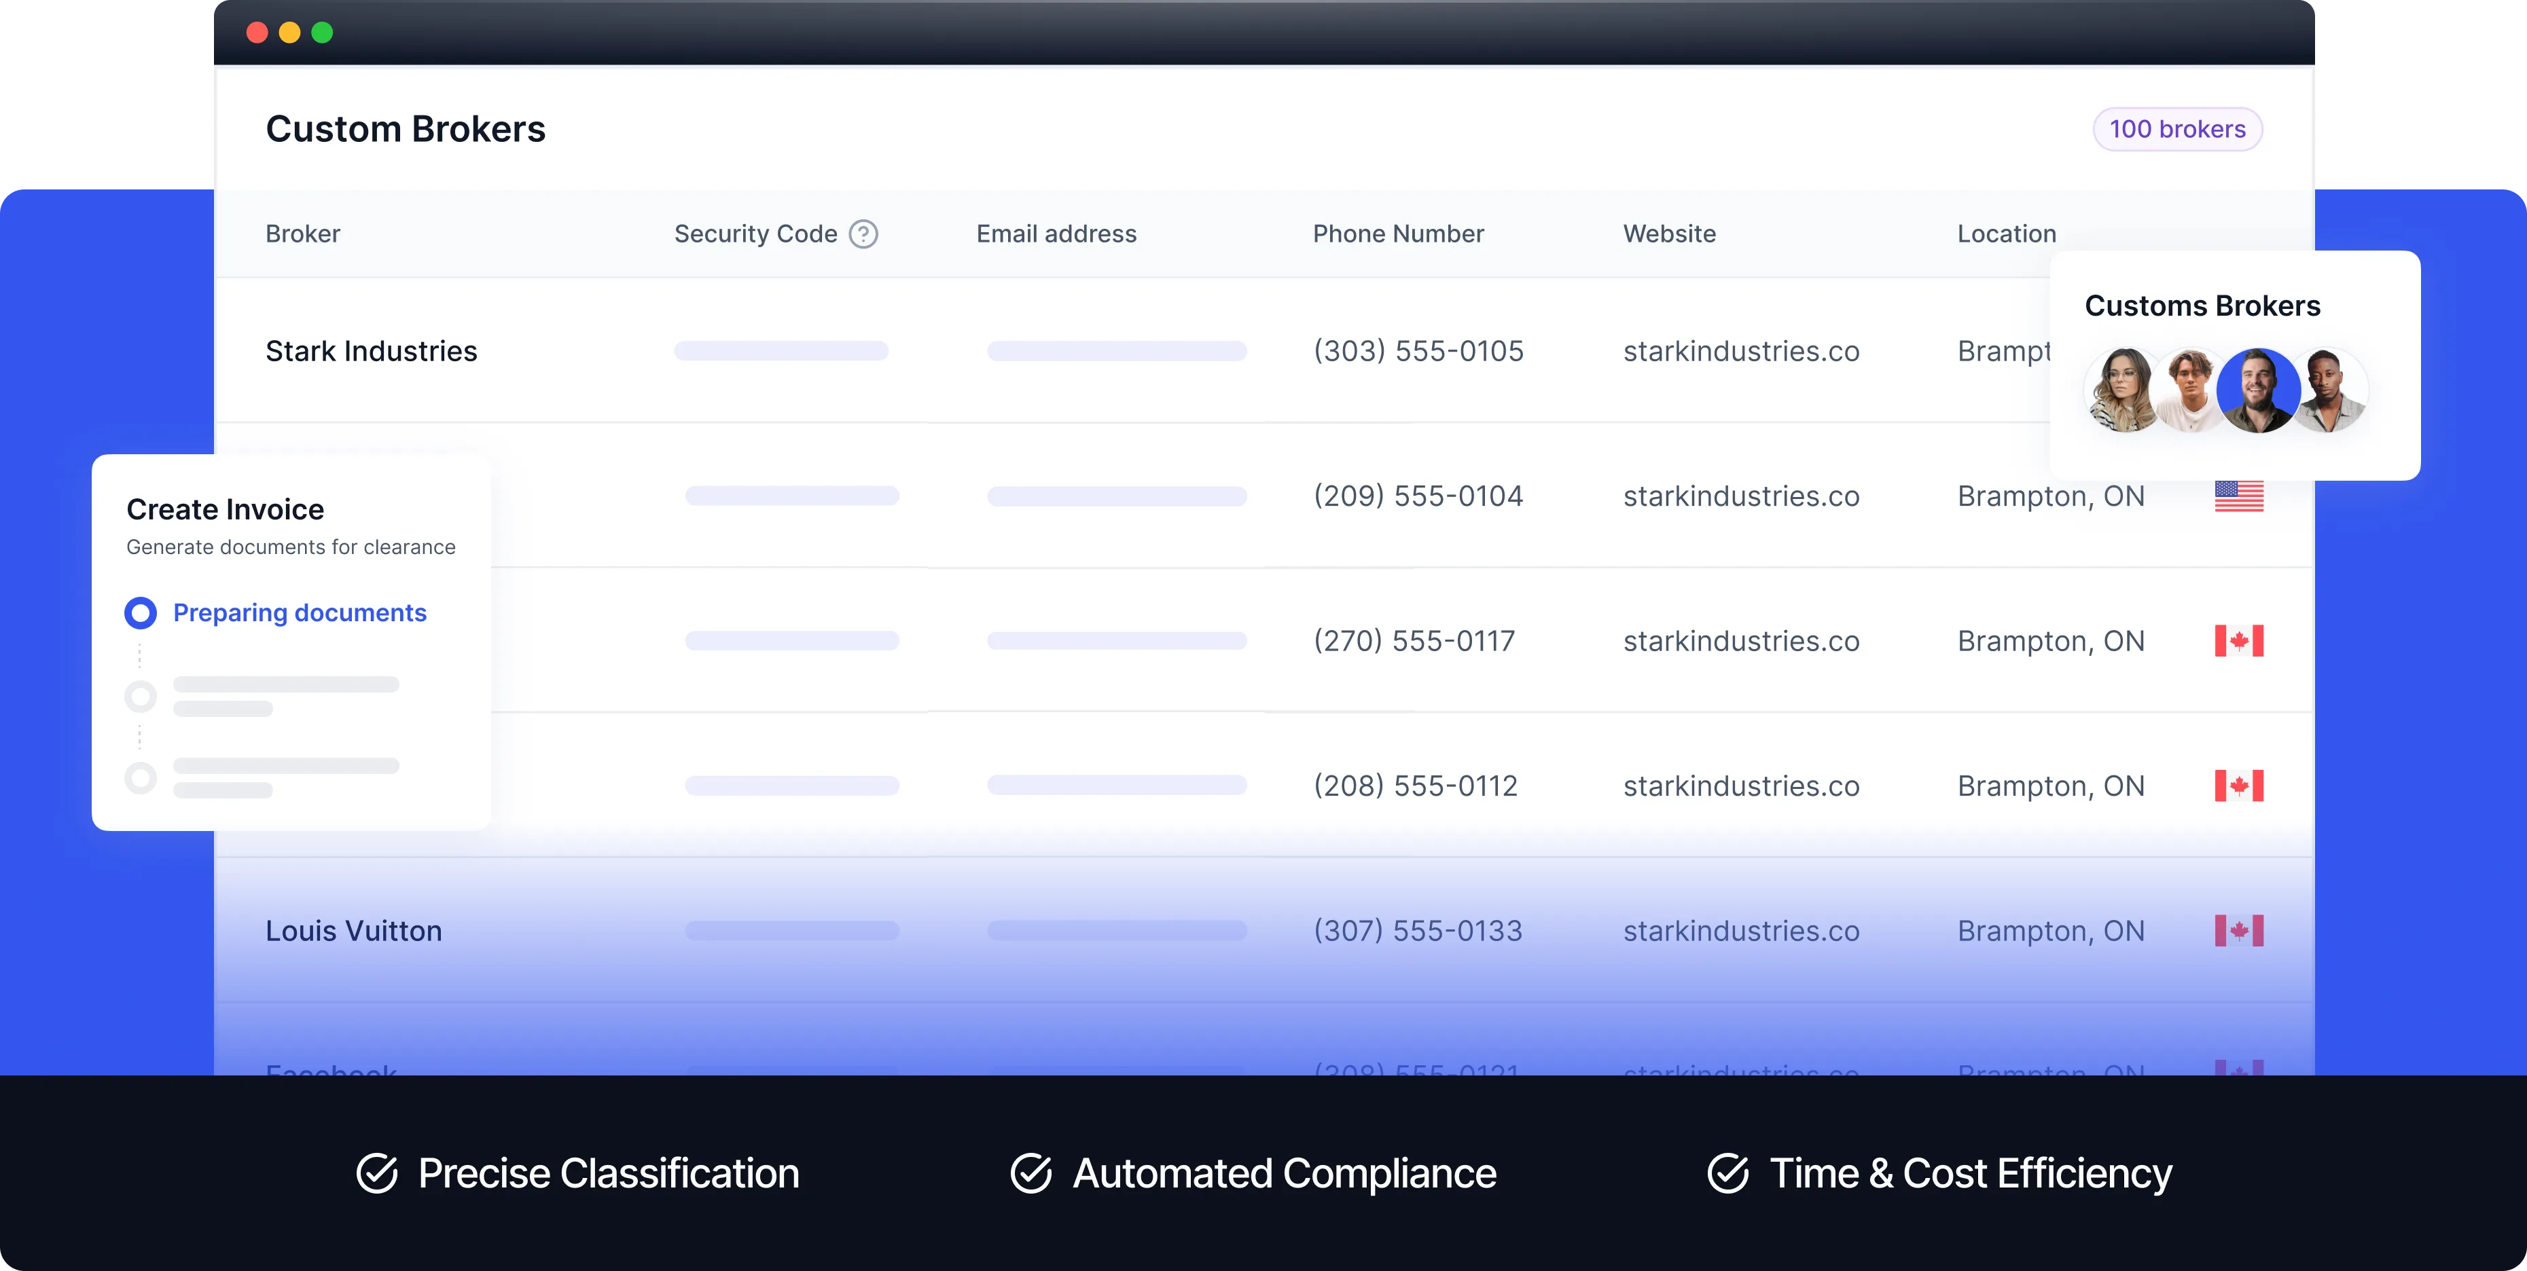2527x1271 pixels.
Task: Click the Phone Number column header
Action: (1398, 234)
